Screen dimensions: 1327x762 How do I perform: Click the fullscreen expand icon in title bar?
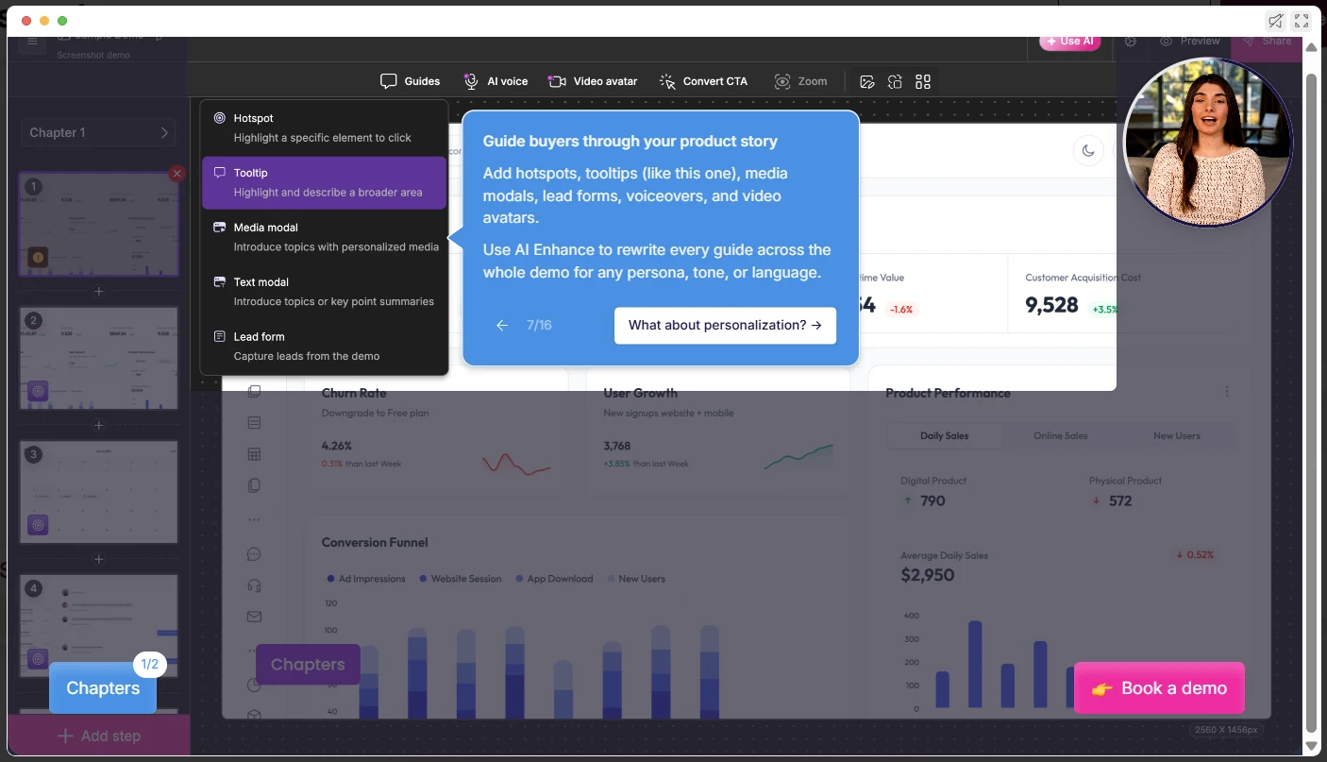point(1302,21)
